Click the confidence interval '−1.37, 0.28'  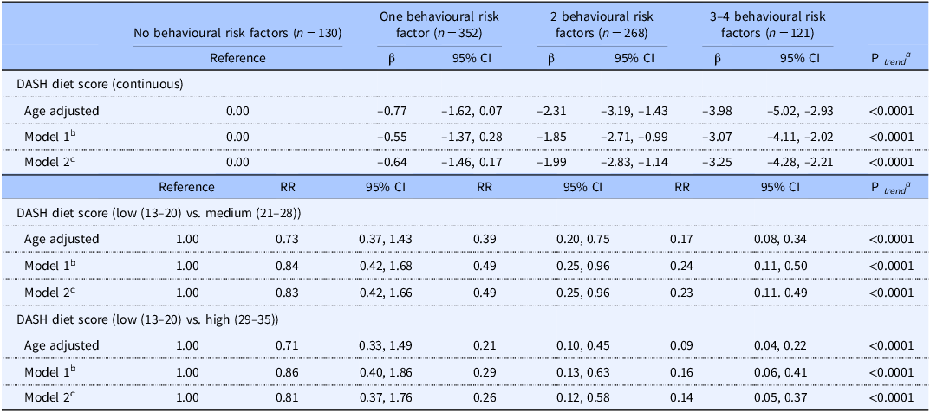[x=472, y=136]
